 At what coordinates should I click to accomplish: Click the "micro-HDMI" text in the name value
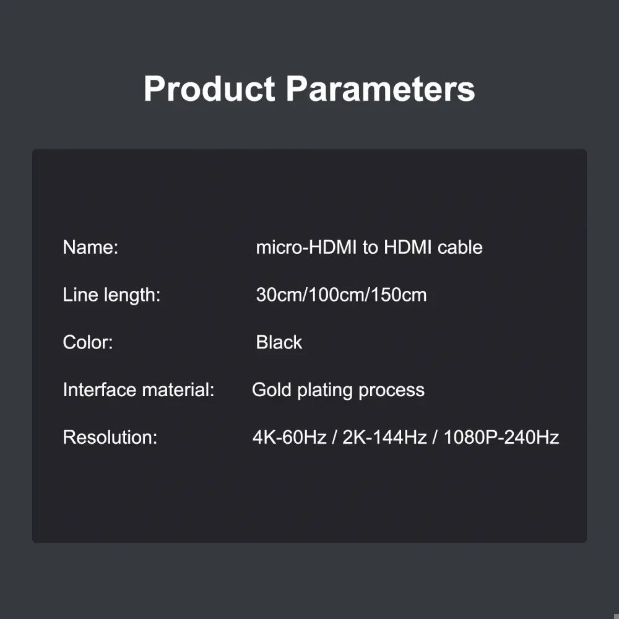point(307,248)
